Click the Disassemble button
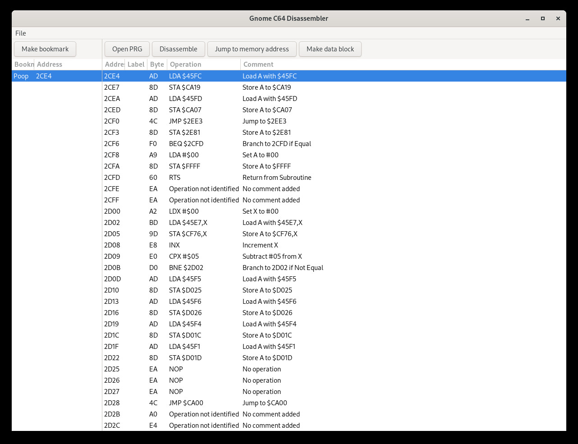The image size is (578, 444). (179, 49)
